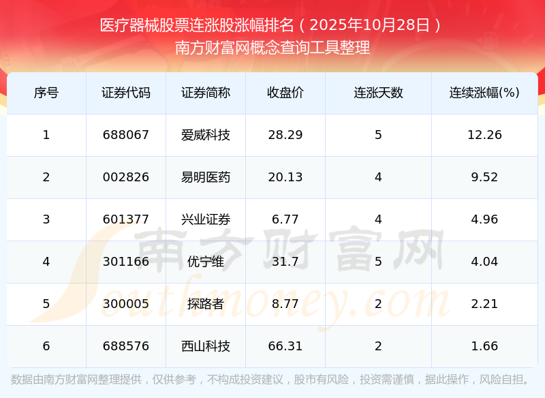545x398 pixels.
Task: Click the consecutive days cell for 兴业证券
Action: (x=378, y=219)
